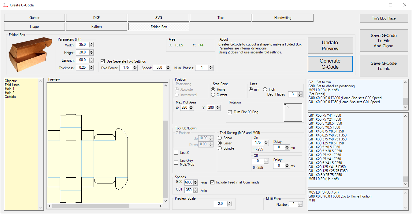The image size is (412, 214).
Task: Select Fold Lines in Objects list
Action: 12,85
